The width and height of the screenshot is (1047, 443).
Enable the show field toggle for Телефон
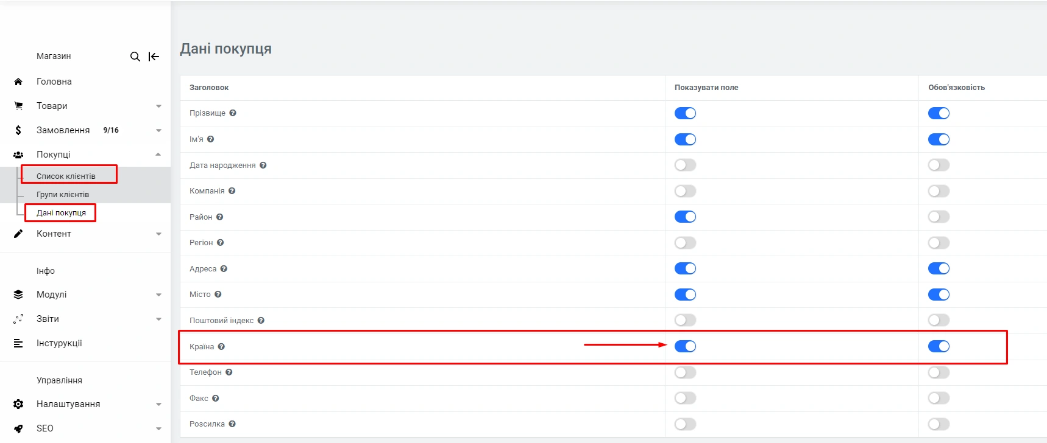pyautogui.click(x=685, y=372)
